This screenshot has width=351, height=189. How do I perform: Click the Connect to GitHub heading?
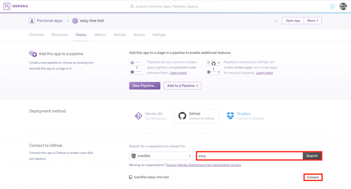[x=46, y=145]
